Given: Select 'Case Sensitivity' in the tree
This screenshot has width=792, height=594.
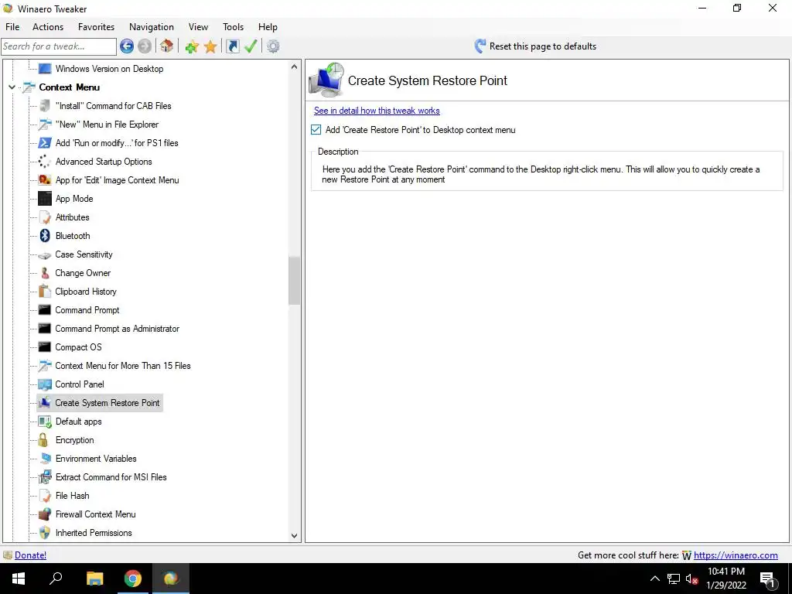Looking at the screenshot, I should pyautogui.click(x=84, y=254).
